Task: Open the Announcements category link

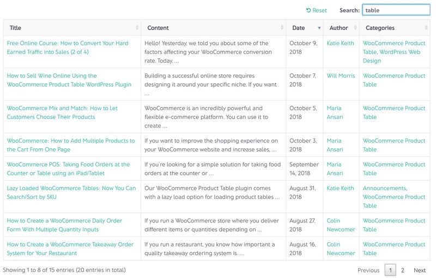Action: [384, 188]
